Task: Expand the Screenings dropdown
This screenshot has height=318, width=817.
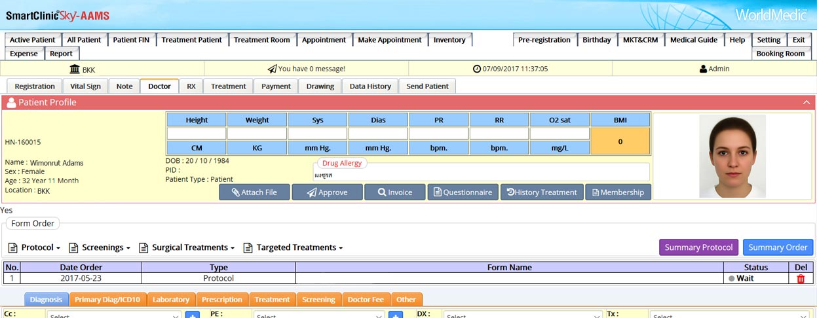Action: coord(100,248)
